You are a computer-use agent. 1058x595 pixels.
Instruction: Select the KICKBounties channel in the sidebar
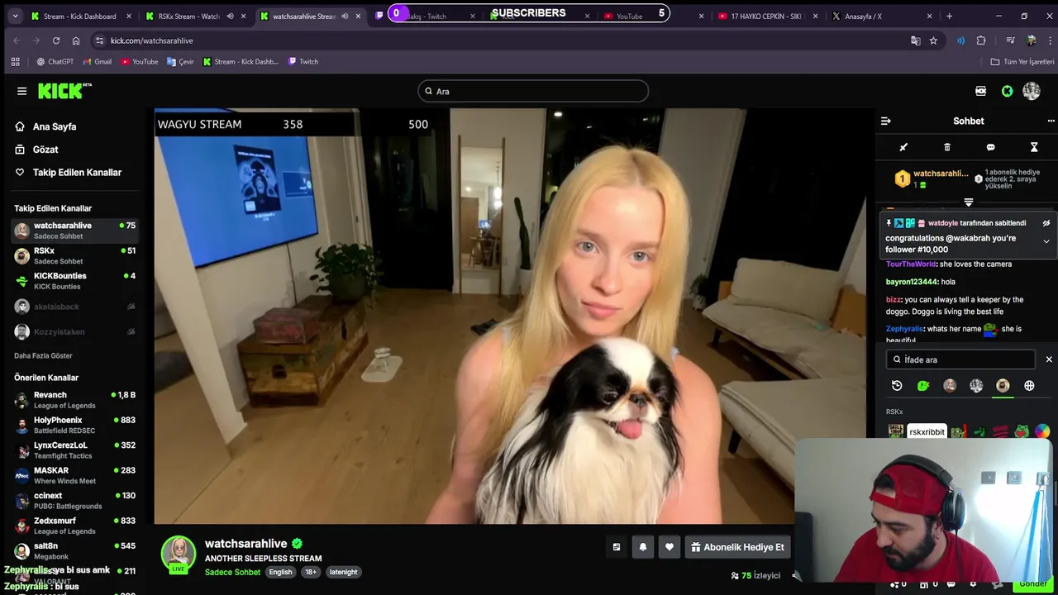(74, 281)
